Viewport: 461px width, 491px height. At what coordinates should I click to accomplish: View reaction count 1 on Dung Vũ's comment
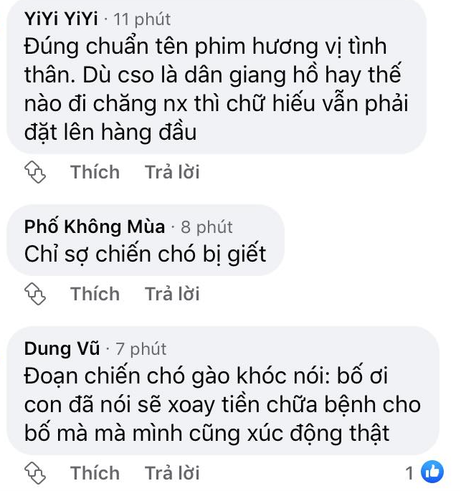(409, 472)
